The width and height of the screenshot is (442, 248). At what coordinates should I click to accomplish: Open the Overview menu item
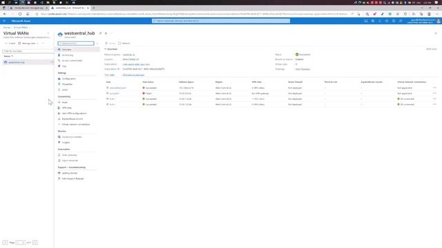[78, 50]
